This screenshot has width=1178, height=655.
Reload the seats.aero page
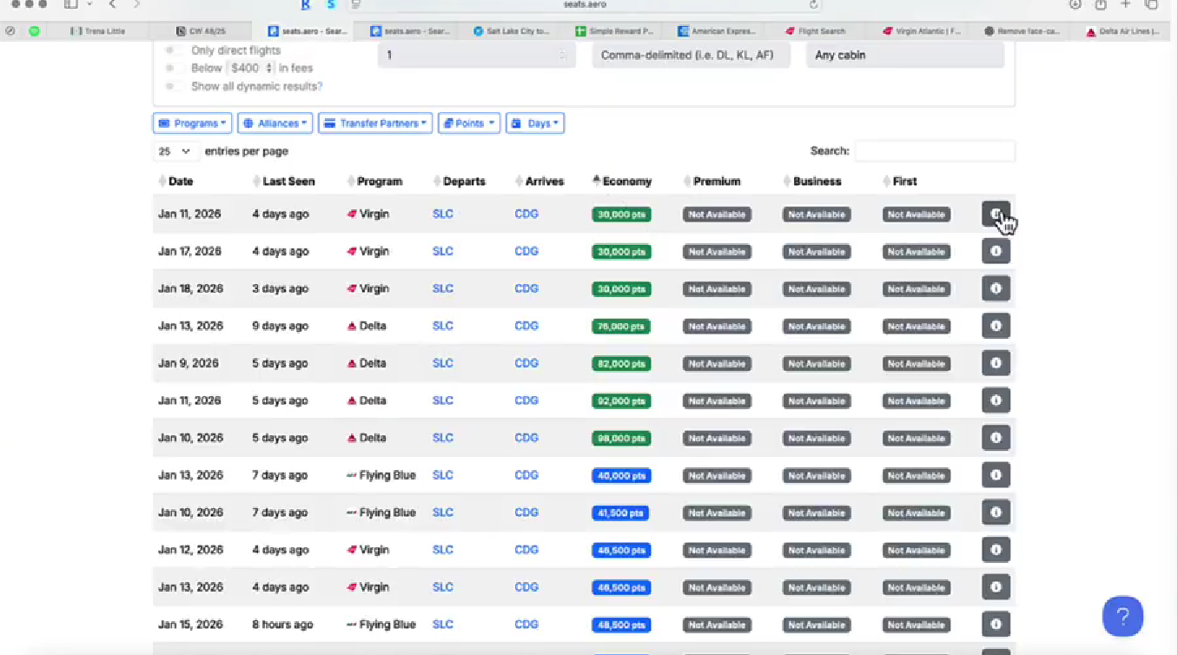pos(813,4)
